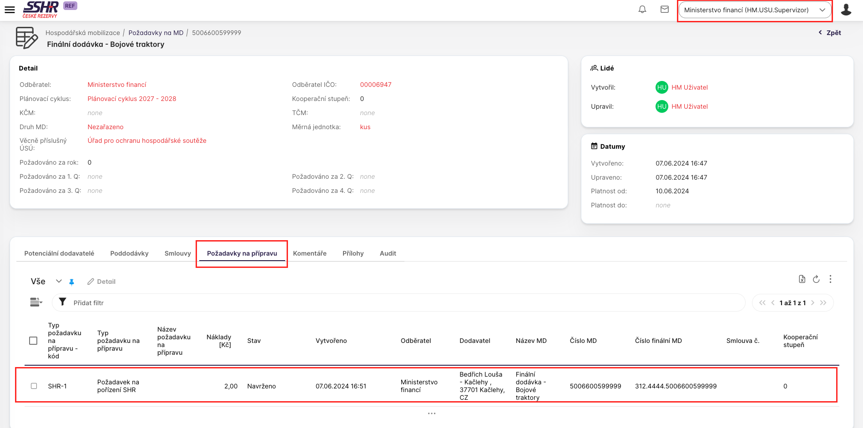Switch to the Komentáře tab
The height and width of the screenshot is (428, 863).
309,253
